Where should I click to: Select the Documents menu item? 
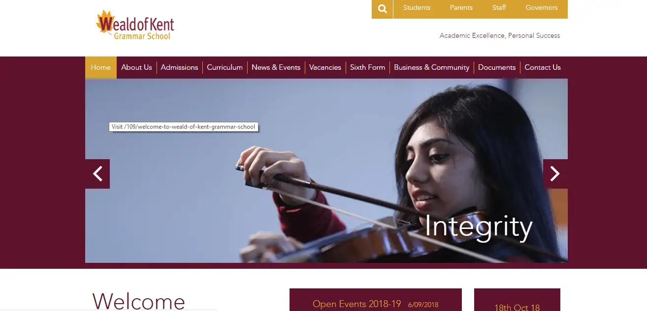(x=497, y=67)
